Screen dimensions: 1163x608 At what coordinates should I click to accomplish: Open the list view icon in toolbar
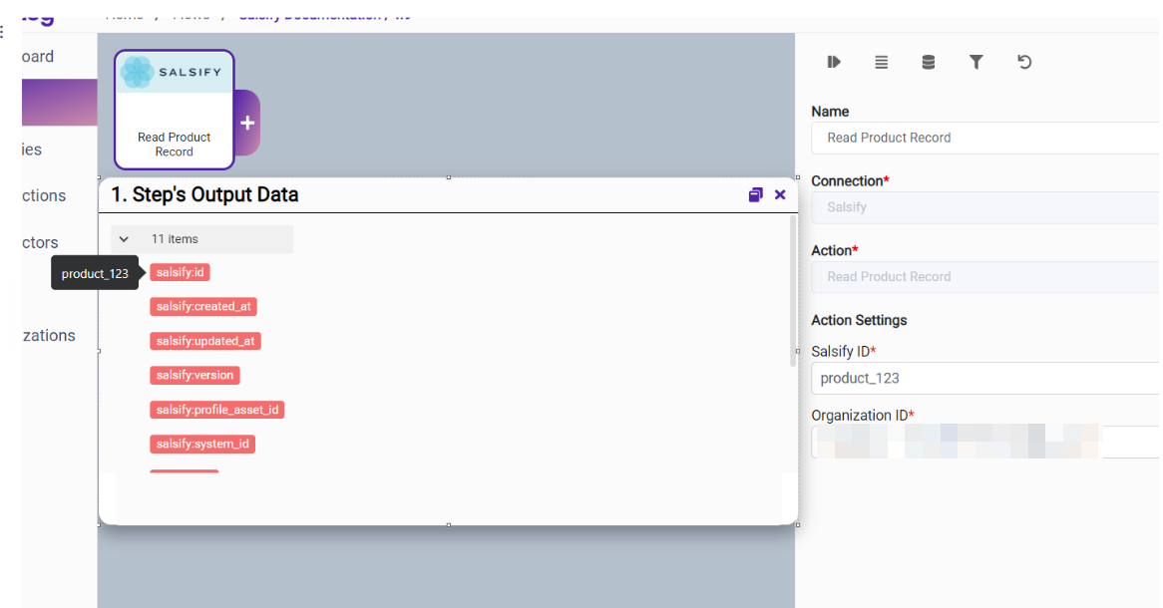[x=881, y=62]
